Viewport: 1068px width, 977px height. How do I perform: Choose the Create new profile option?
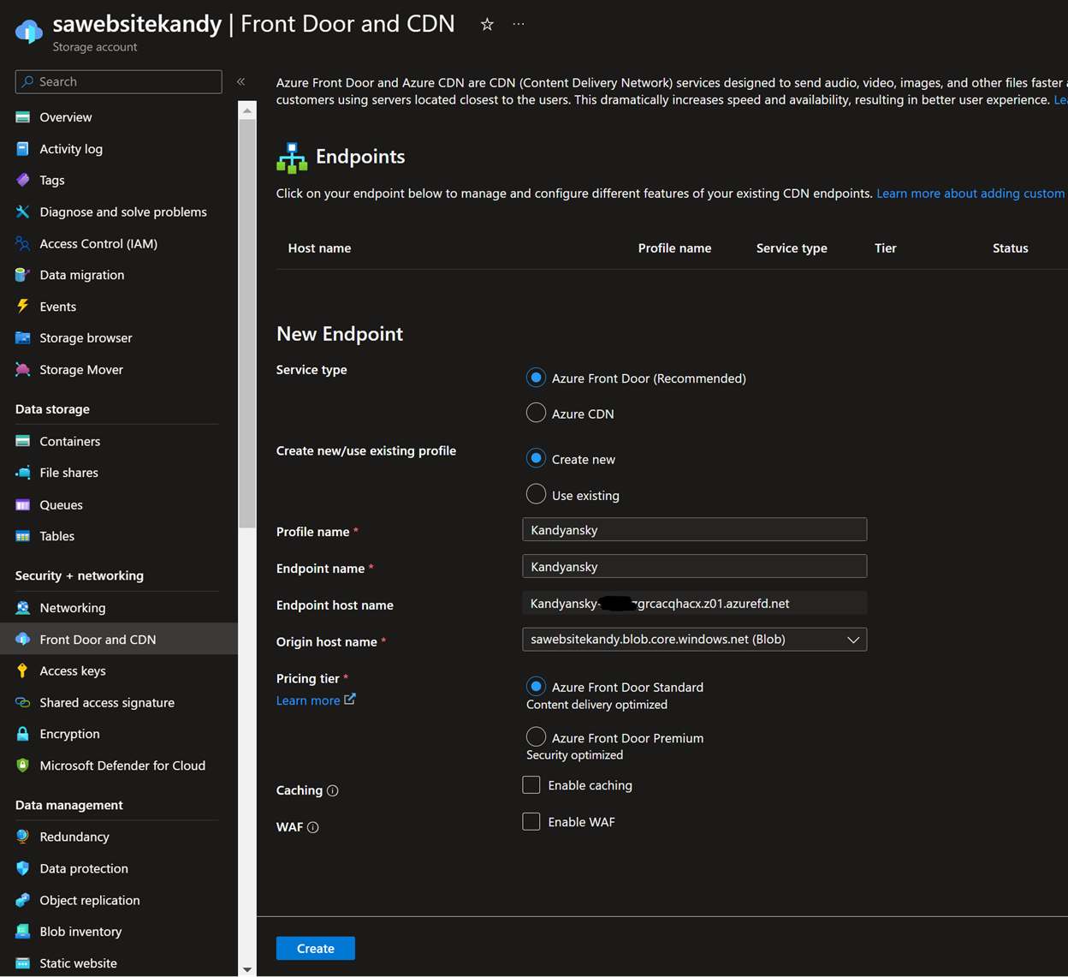(536, 459)
